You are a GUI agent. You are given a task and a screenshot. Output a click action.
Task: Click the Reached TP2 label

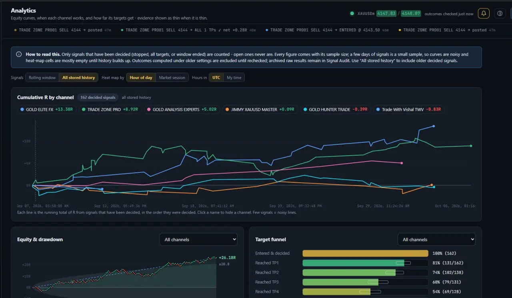pos(267,272)
